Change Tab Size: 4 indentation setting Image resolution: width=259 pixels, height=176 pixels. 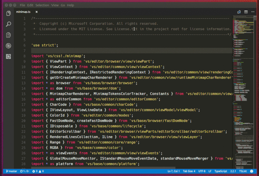pos(189,171)
